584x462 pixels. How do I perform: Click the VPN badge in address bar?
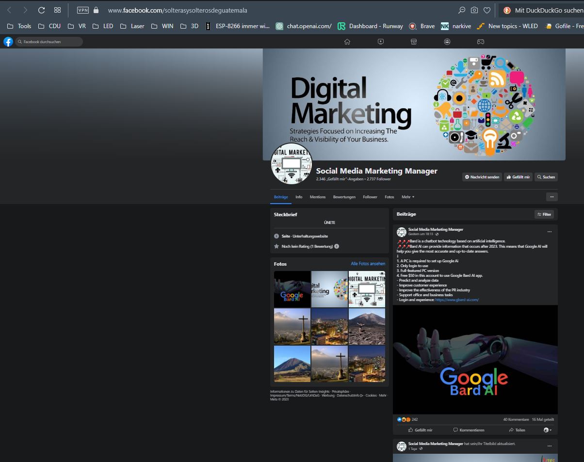tap(83, 10)
